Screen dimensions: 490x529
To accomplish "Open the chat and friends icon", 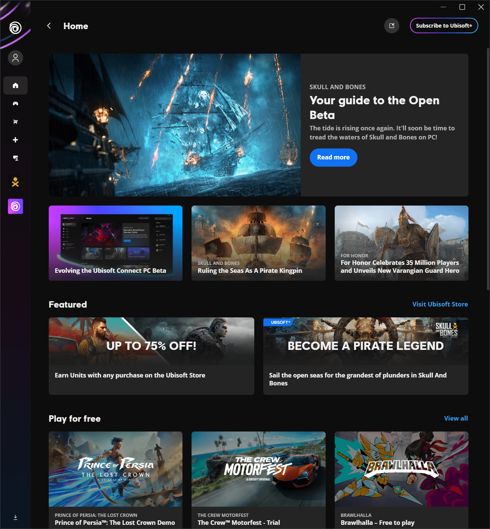I will pyautogui.click(x=15, y=158).
